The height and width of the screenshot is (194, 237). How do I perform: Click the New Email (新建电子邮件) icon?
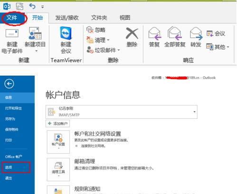click(12, 34)
